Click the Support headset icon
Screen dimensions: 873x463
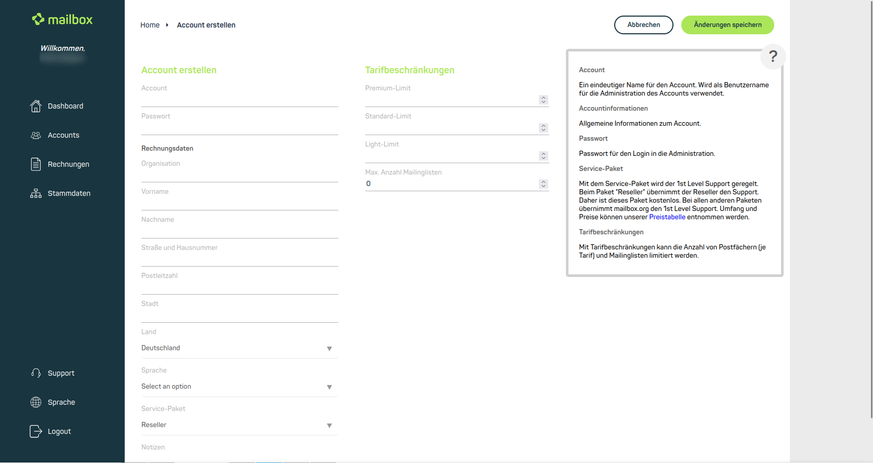click(36, 373)
